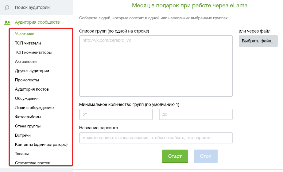This screenshot has width=283, height=172.
Task: Open Фотоальбомы sidebar entry
Action: click(x=28, y=117)
